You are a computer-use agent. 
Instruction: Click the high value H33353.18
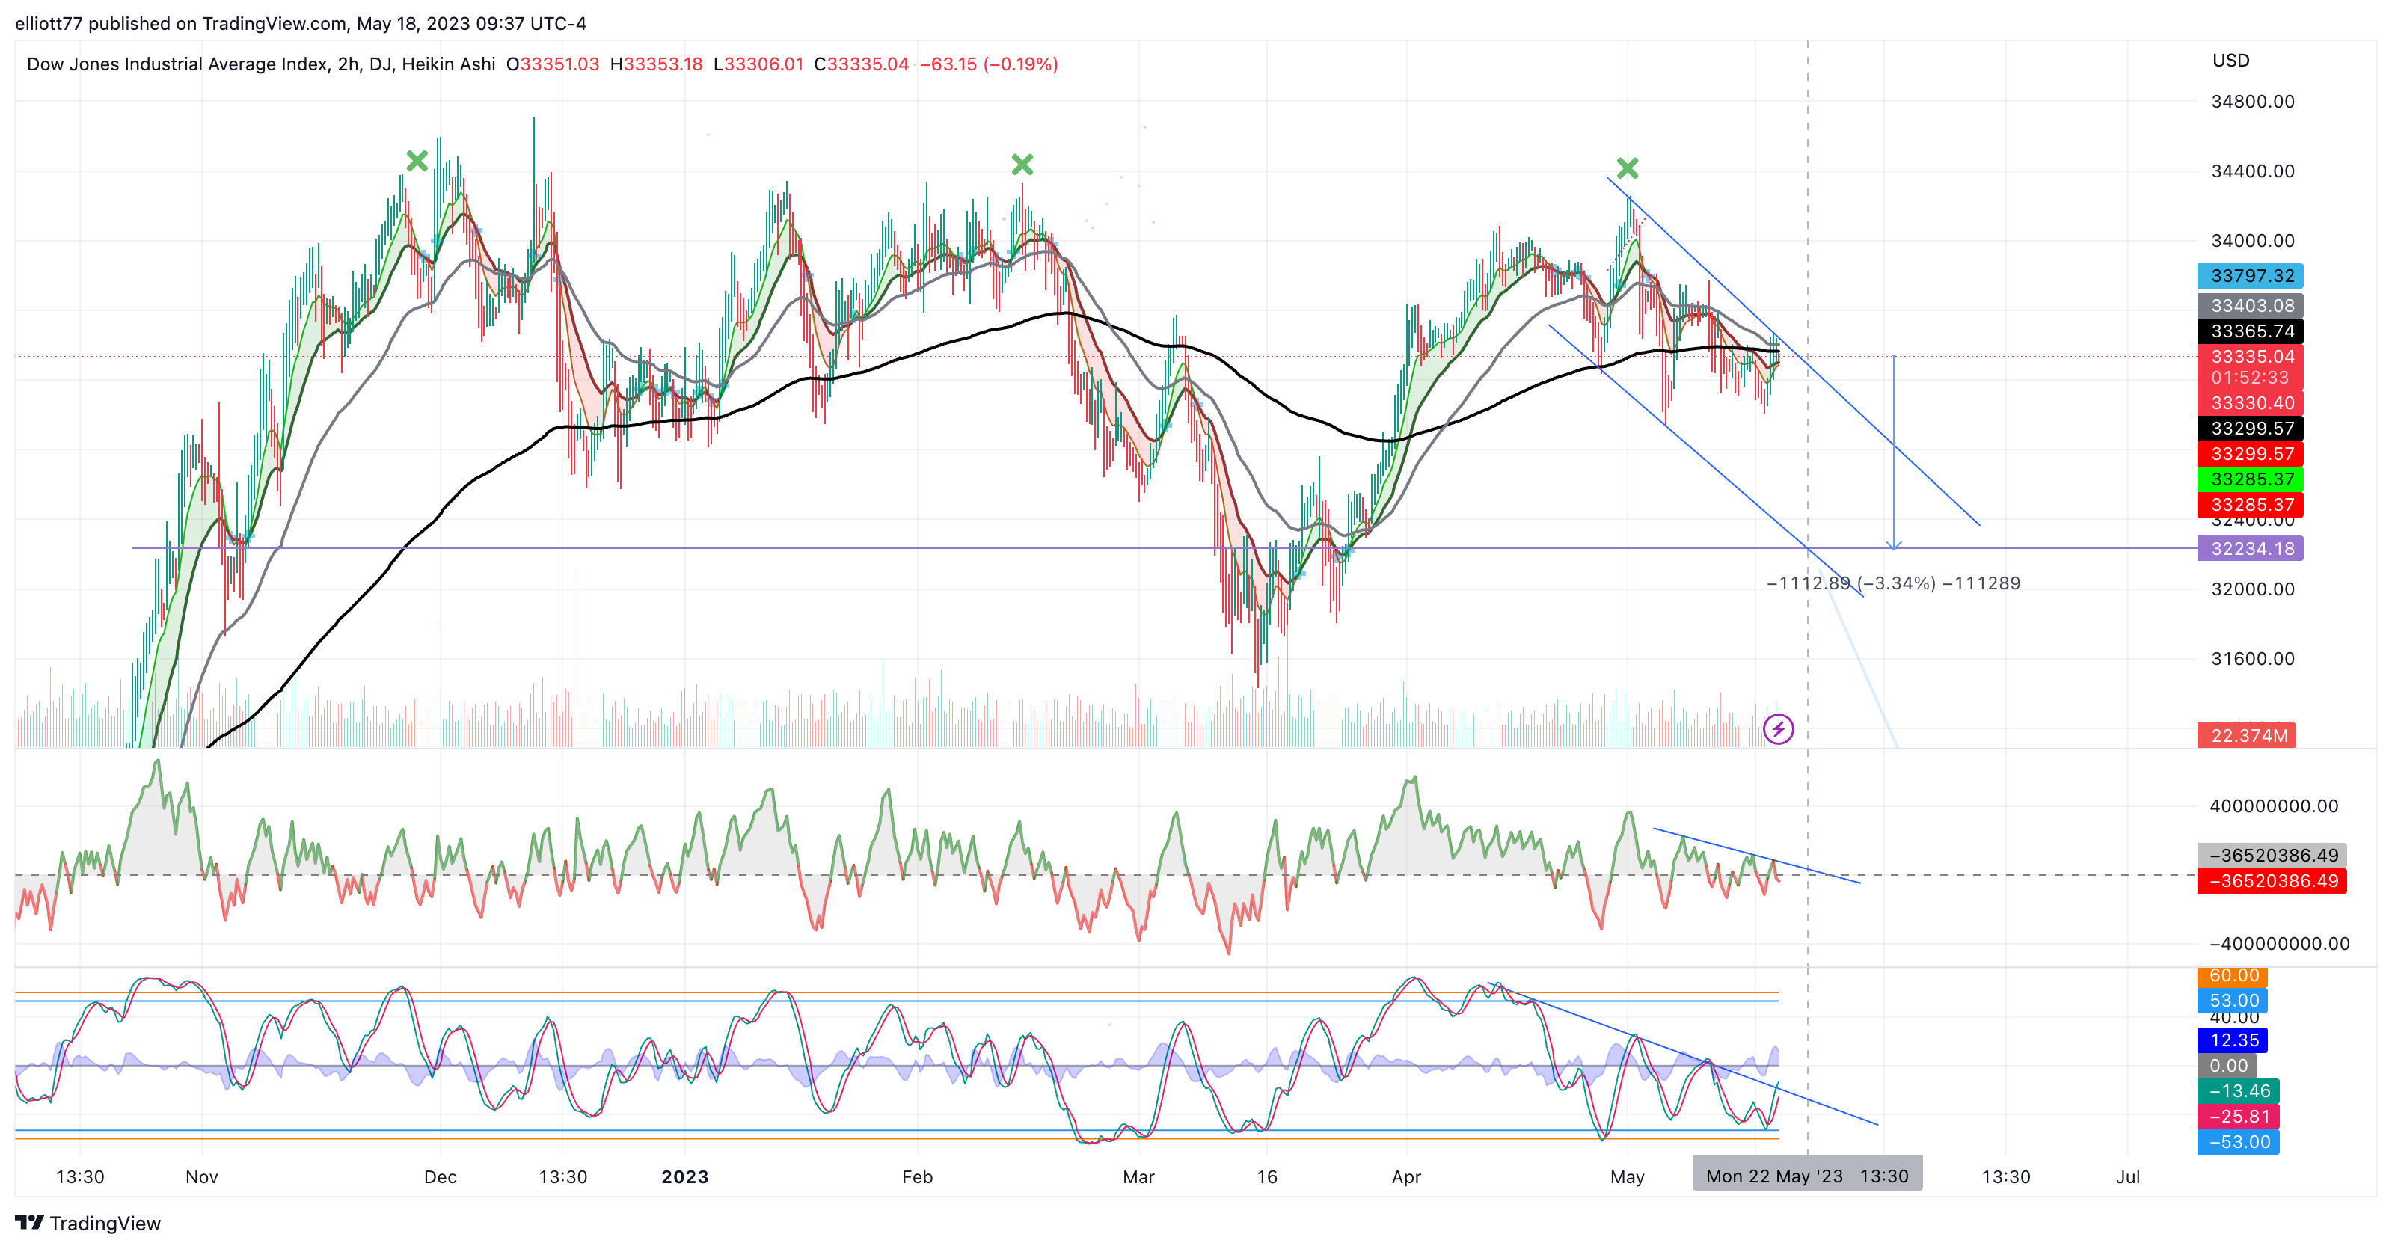[x=657, y=64]
